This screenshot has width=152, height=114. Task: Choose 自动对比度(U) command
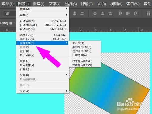coord(43,25)
